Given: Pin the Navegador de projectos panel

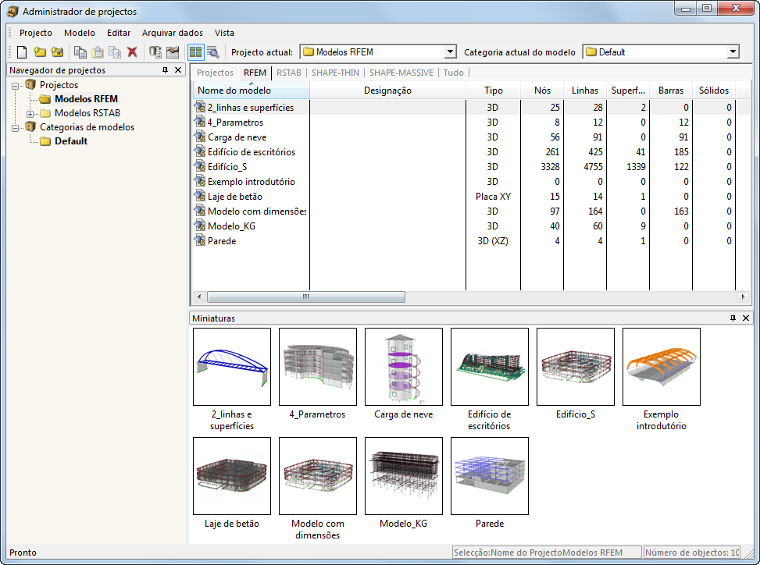Looking at the screenshot, I should click(166, 70).
